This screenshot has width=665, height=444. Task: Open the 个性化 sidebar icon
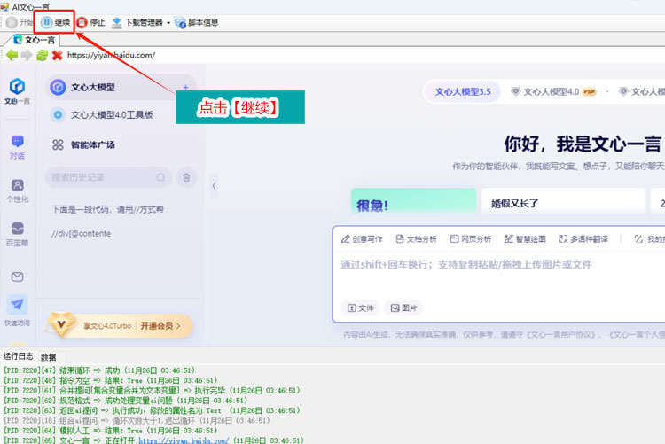point(18,191)
